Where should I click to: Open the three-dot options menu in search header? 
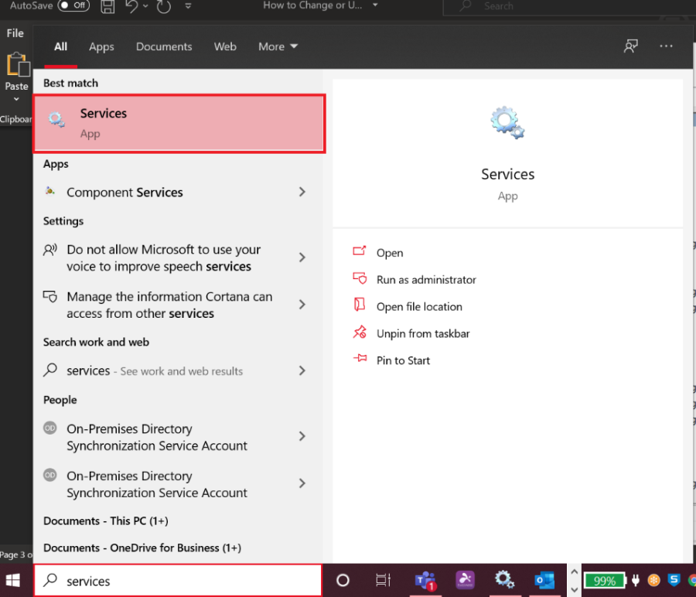click(666, 46)
